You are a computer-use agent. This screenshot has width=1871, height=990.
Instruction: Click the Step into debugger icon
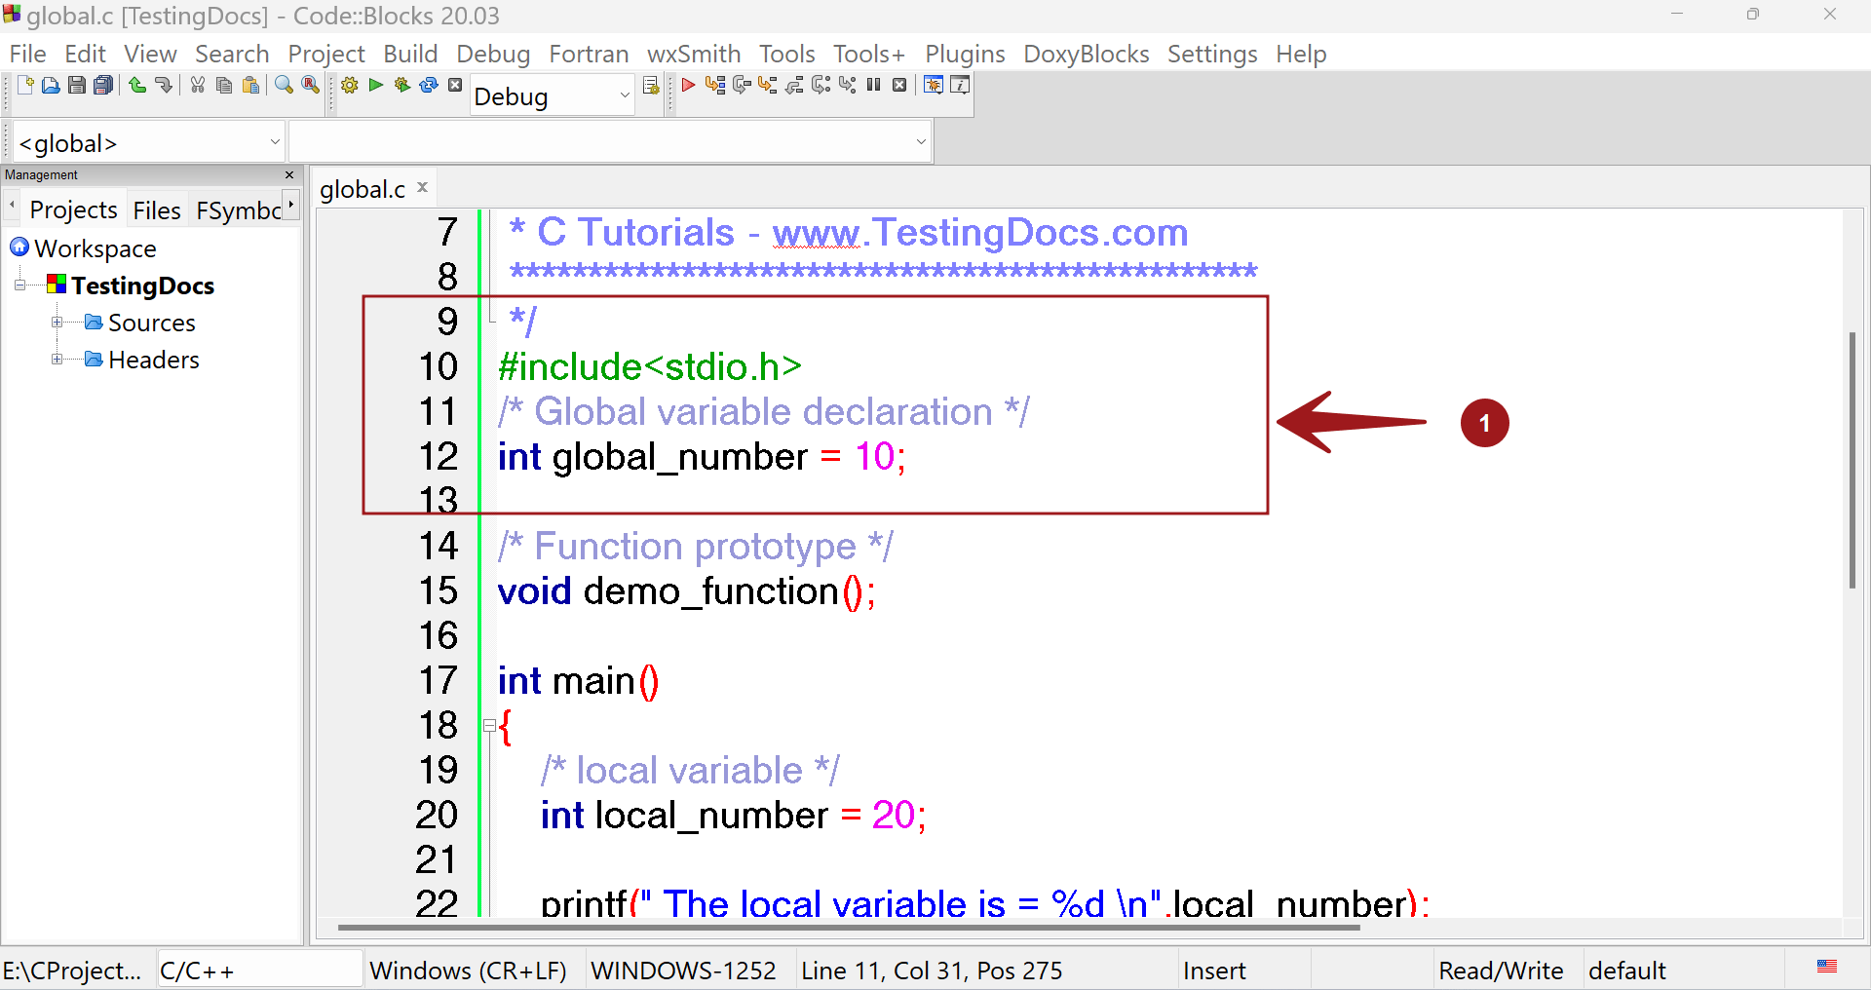point(769,85)
